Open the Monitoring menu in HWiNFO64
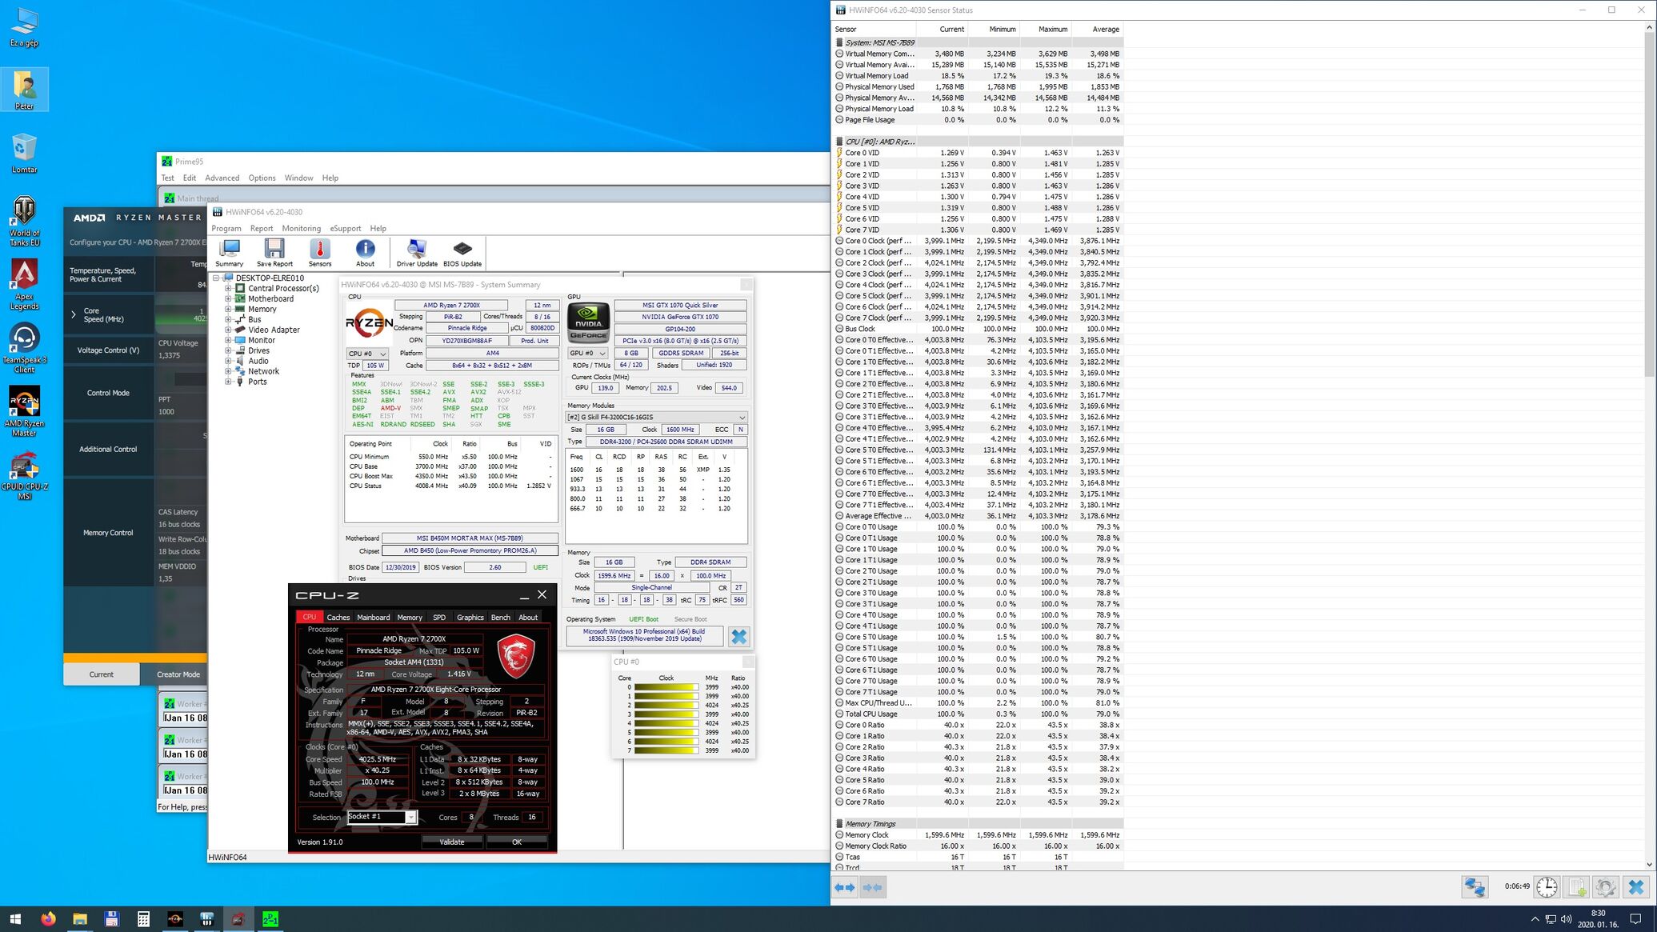The height and width of the screenshot is (932, 1657). click(301, 229)
